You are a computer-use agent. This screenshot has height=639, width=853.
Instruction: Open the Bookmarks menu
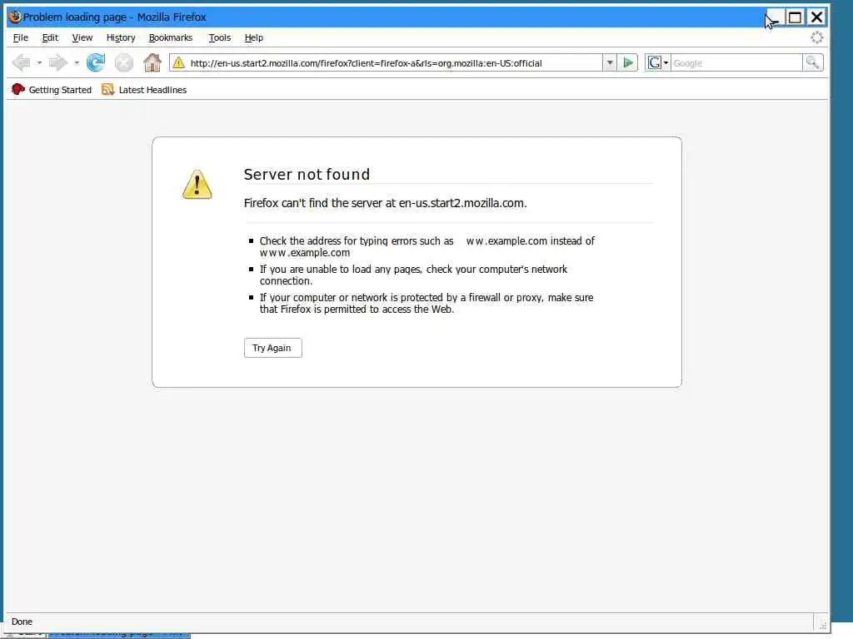171,37
